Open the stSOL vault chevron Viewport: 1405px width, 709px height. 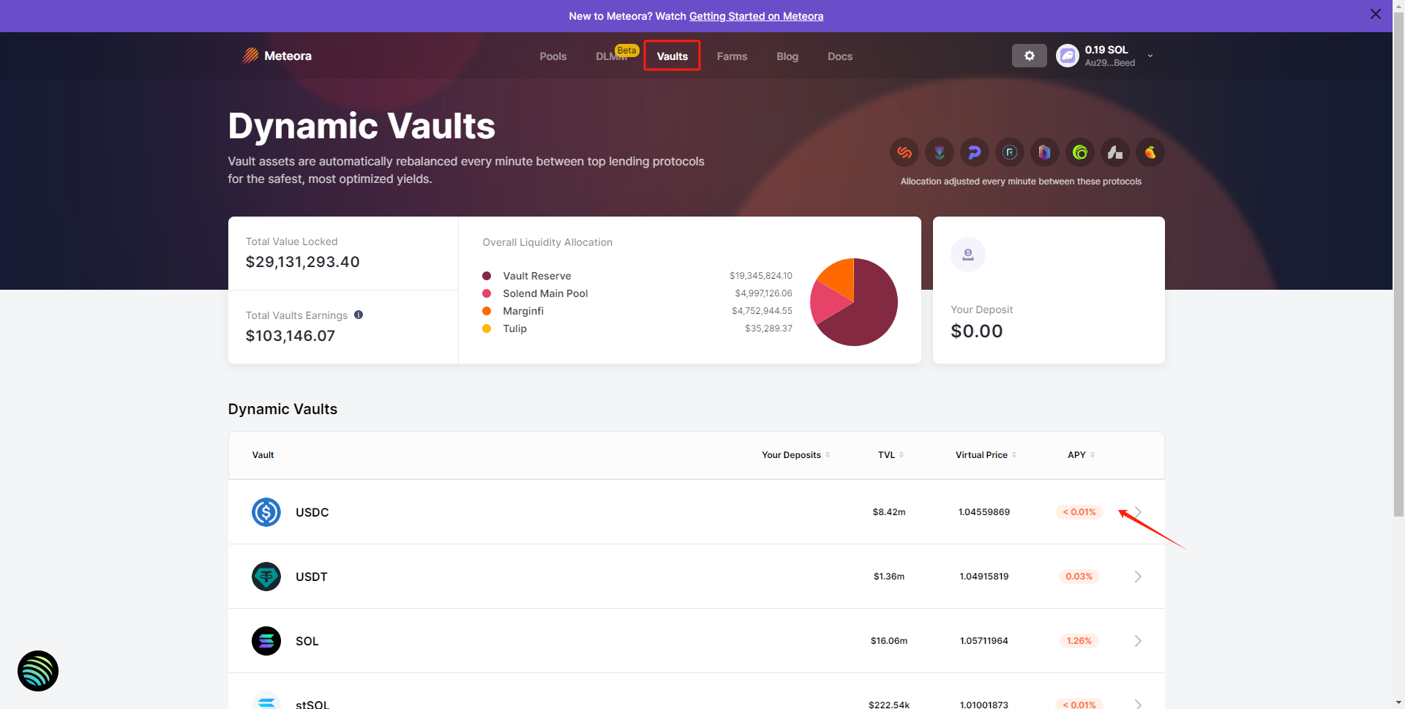[x=1138, y=704]
